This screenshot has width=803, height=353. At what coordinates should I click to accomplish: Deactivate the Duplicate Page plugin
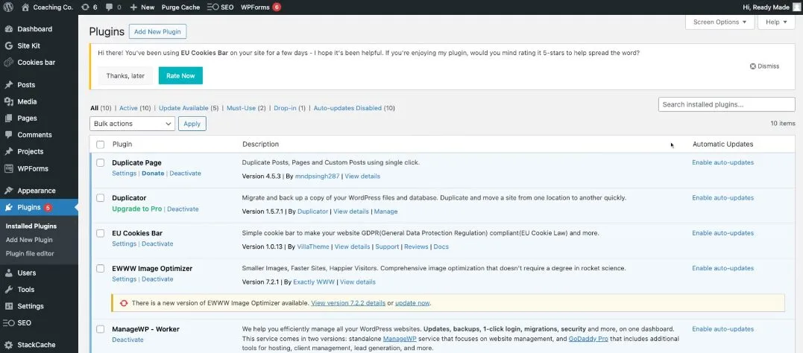click(186, 174)
